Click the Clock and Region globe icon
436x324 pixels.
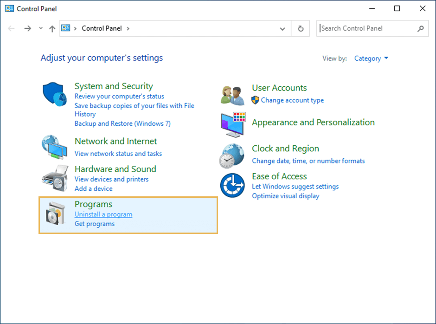click(232, 155)
